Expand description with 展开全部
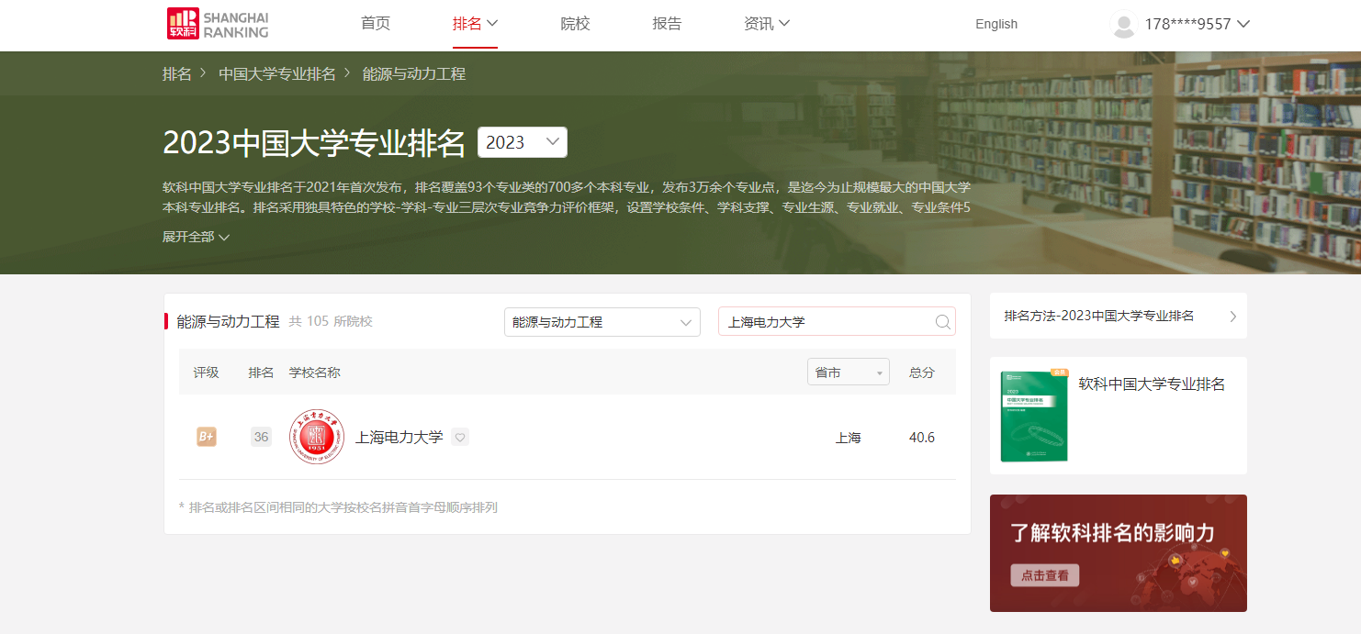 click(x=196, y=237)
